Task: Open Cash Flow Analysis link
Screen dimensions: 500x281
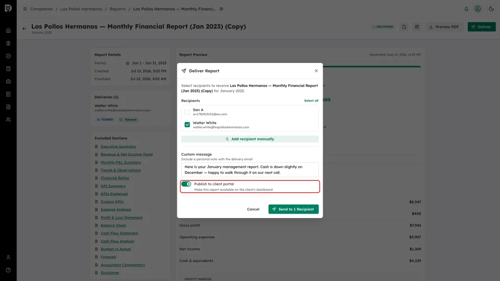Action: pos(117,241)
